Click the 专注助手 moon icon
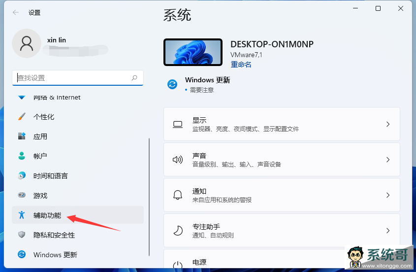The image size is (416, 272). 178,231
